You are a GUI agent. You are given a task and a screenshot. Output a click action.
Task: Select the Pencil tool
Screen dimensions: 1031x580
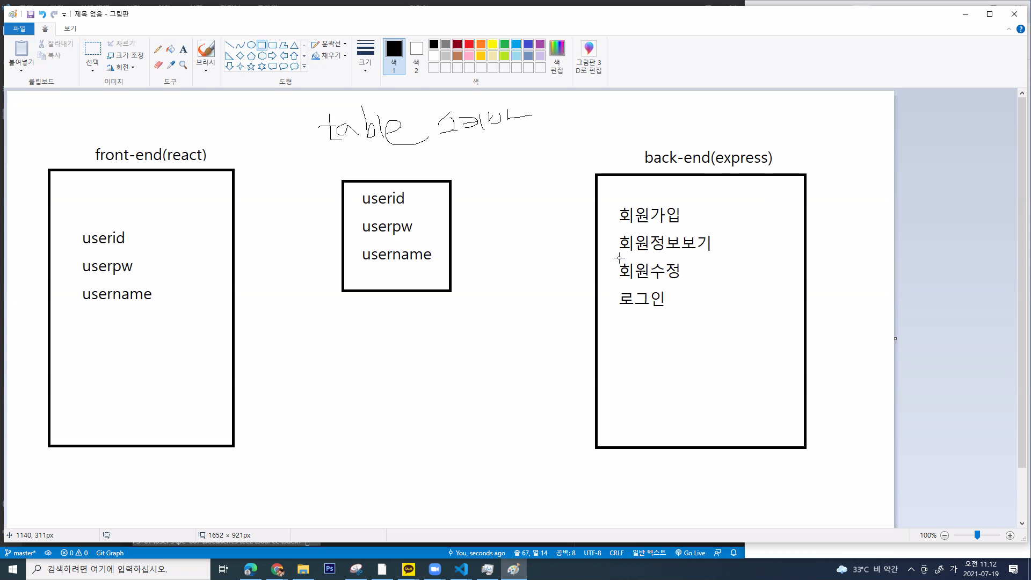click(x=158, y=49)
